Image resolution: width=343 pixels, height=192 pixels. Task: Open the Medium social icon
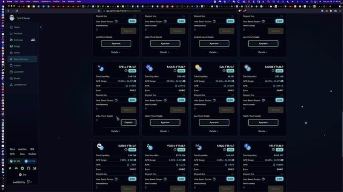point(34,169)
